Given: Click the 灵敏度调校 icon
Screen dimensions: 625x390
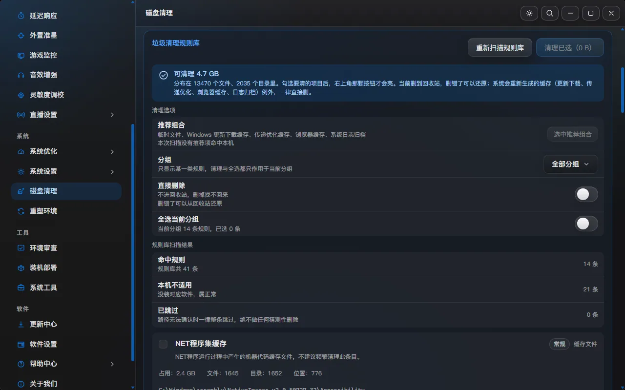Looking at the screenshot, I should point(21,95).
